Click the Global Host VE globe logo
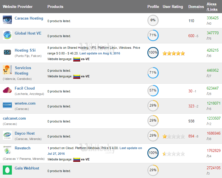 pyautogui.click(x=7, y=35)
